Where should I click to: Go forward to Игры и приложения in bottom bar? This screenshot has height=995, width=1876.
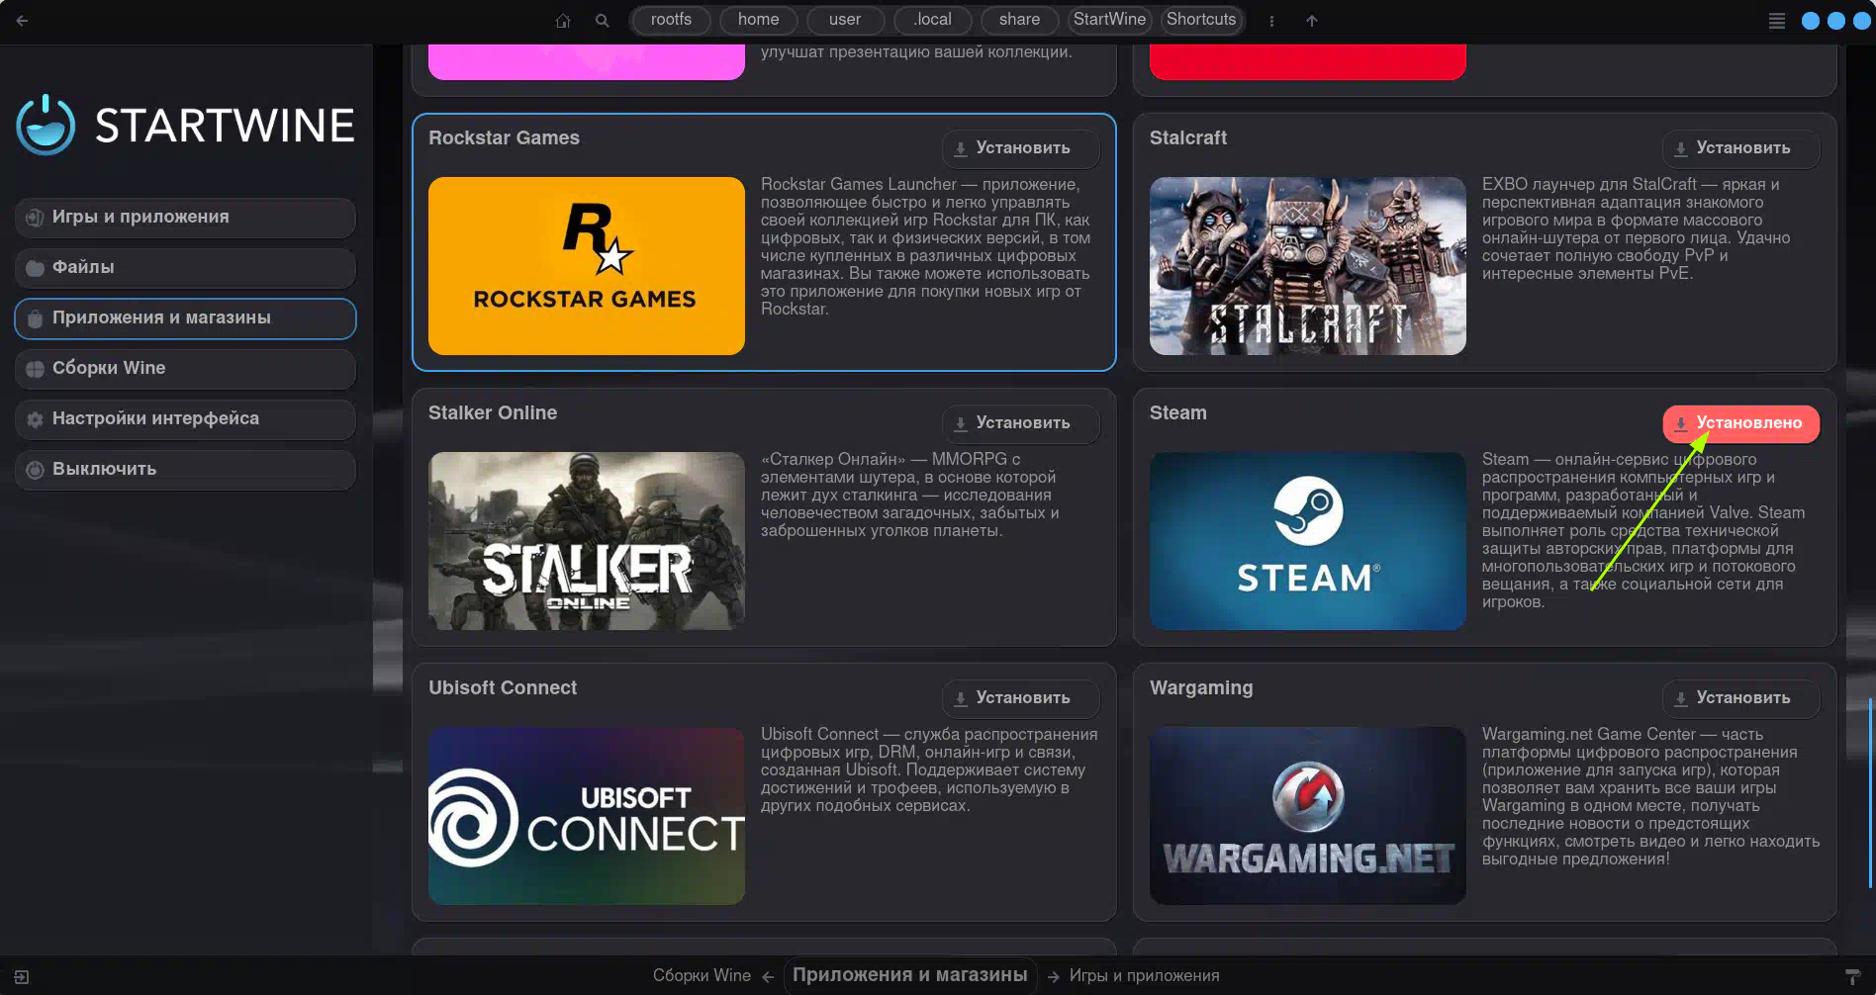pos(1134,976)
